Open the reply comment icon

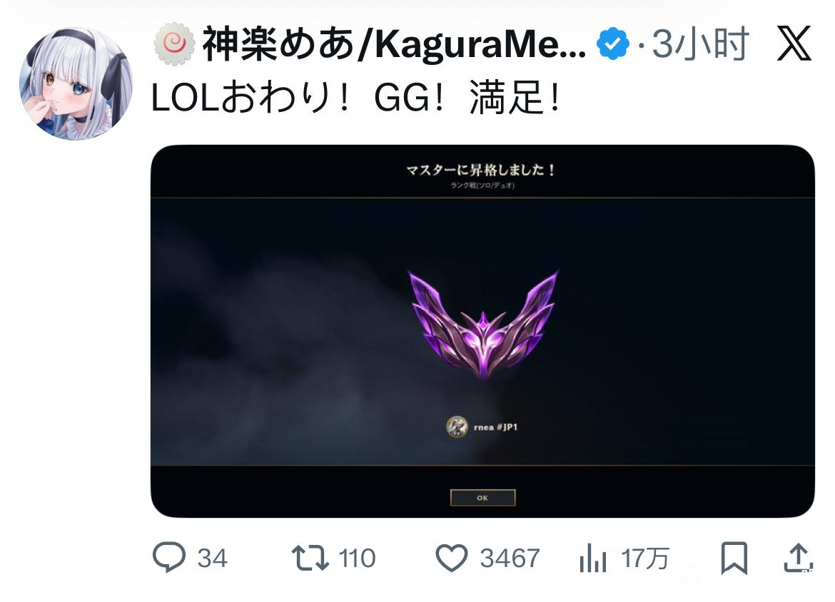pos(169,557)
